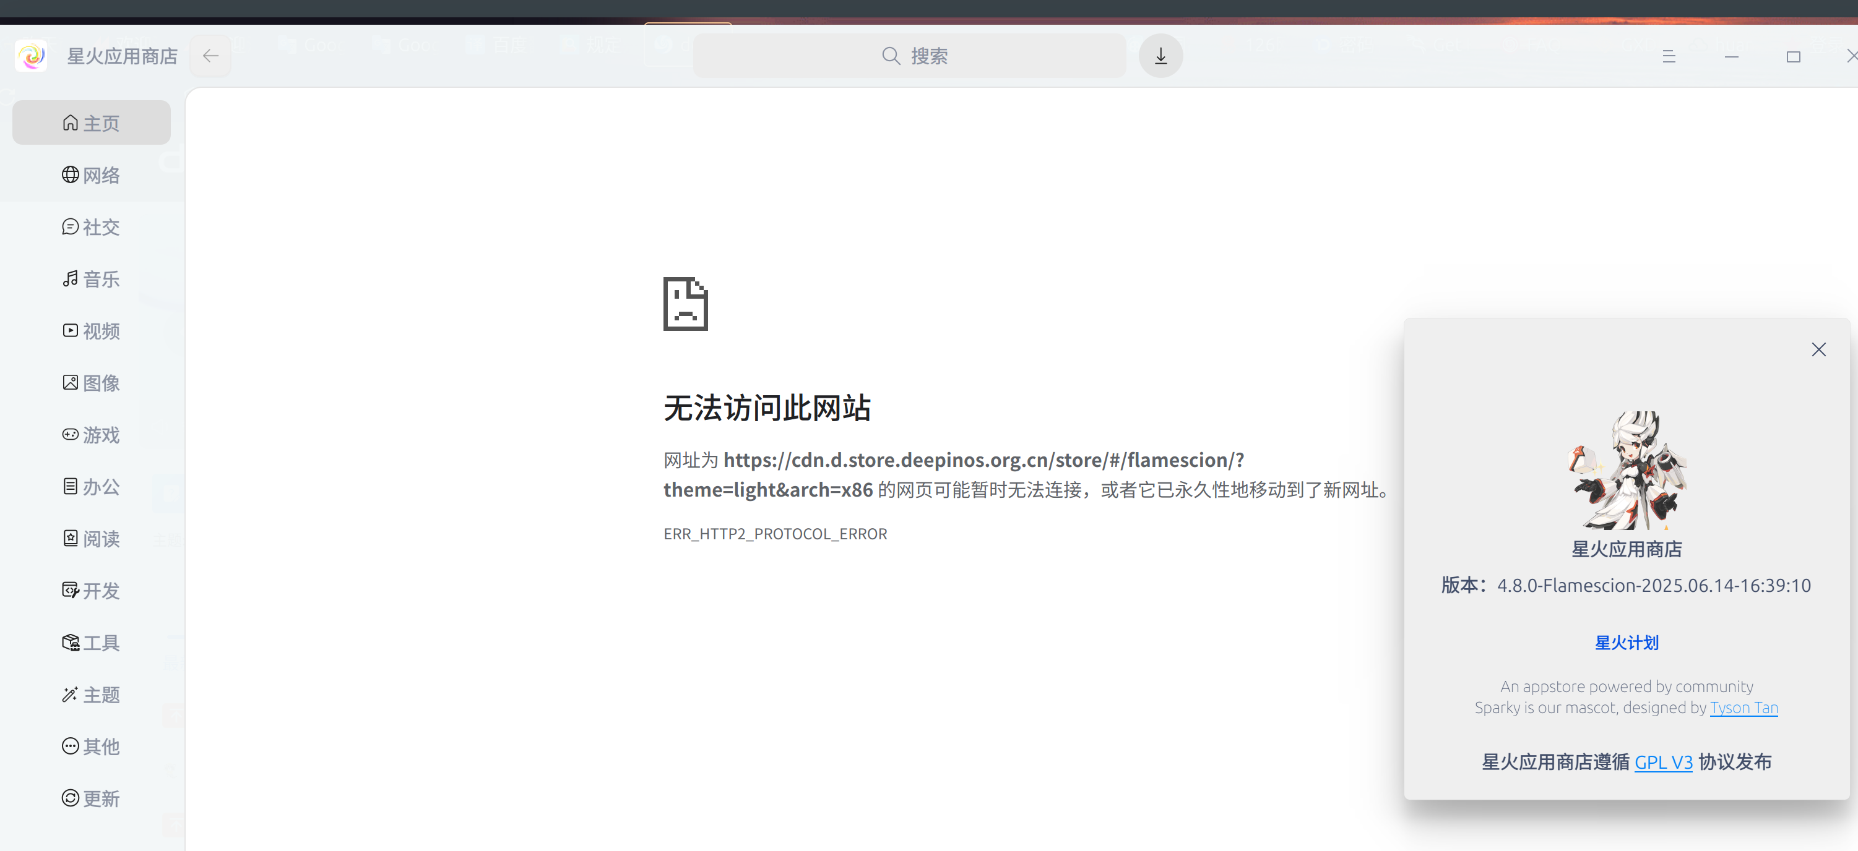
Task: Click the ERR_HTTP2_PROTOCOL_ERROR text
Action: 776,534
